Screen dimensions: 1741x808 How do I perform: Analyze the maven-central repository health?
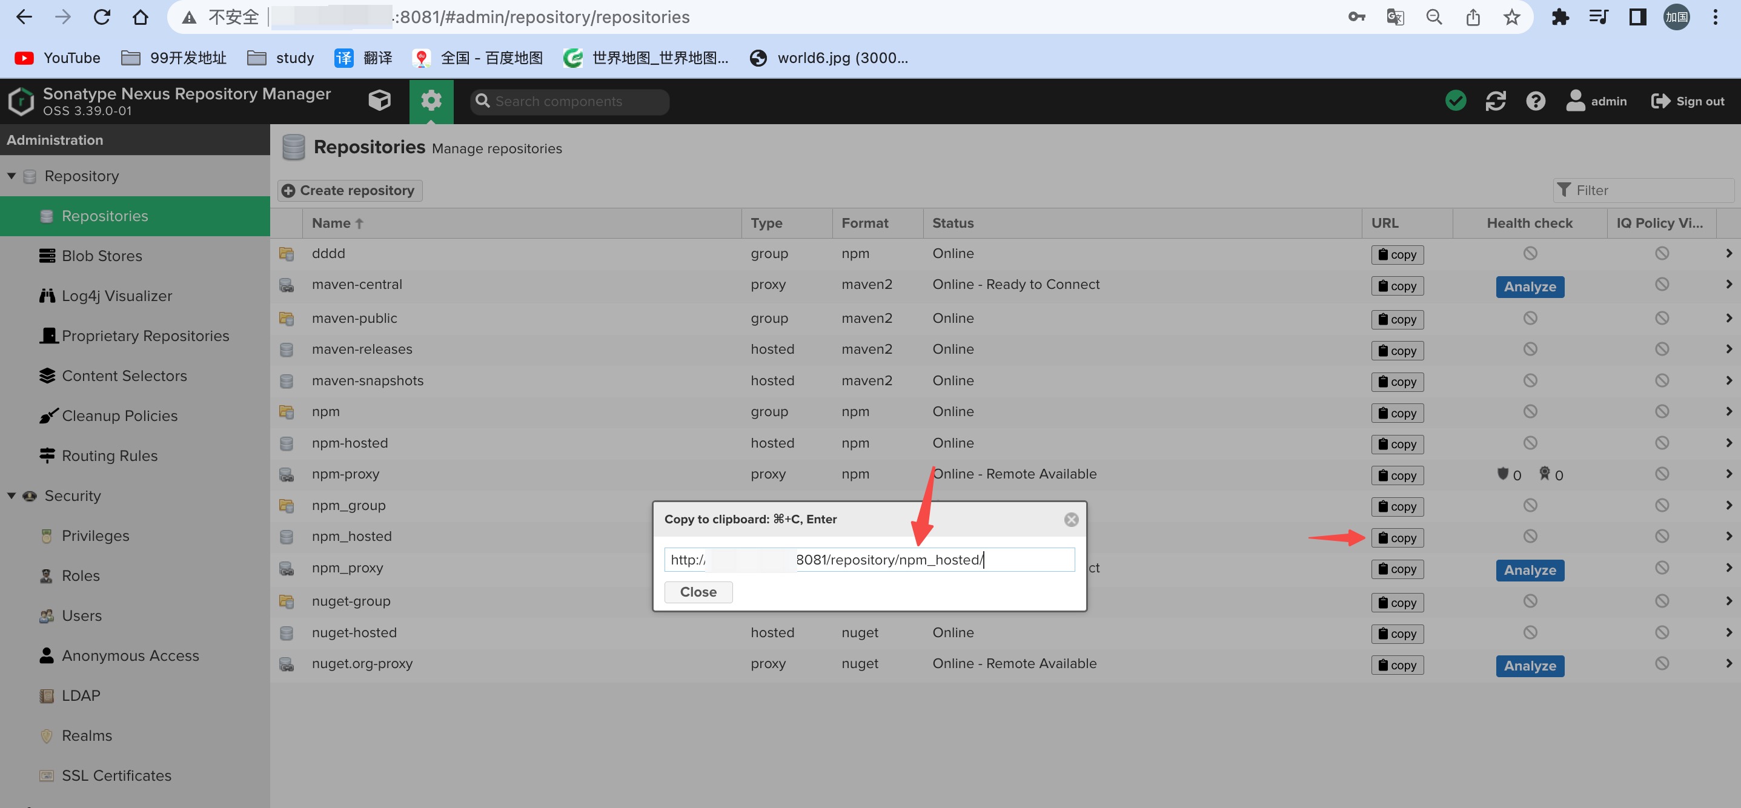click(x=1530, y=286)
